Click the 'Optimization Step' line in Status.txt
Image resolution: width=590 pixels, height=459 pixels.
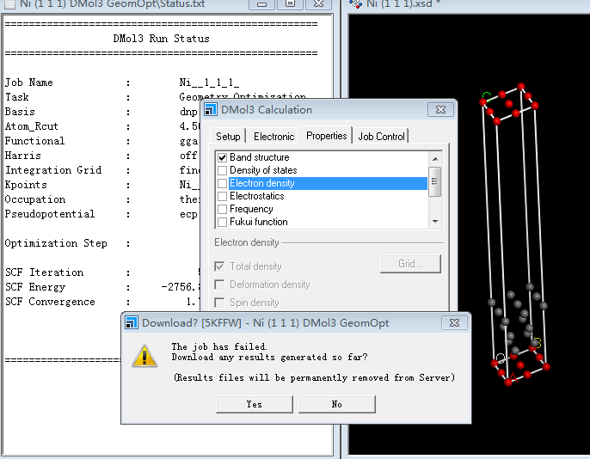click(x=68, y=243)
